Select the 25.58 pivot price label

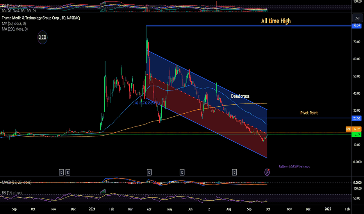(357, 118)
